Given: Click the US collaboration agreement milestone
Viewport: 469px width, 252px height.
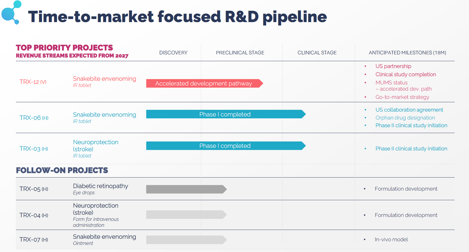Looking at the screenshot, I should tap(409, 110).
